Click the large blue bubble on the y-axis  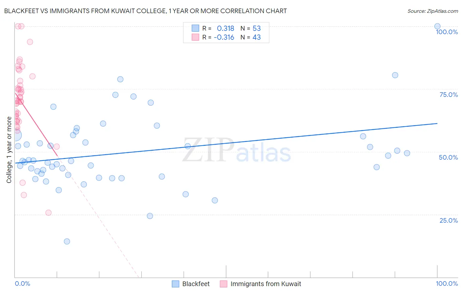coord(15,135)
